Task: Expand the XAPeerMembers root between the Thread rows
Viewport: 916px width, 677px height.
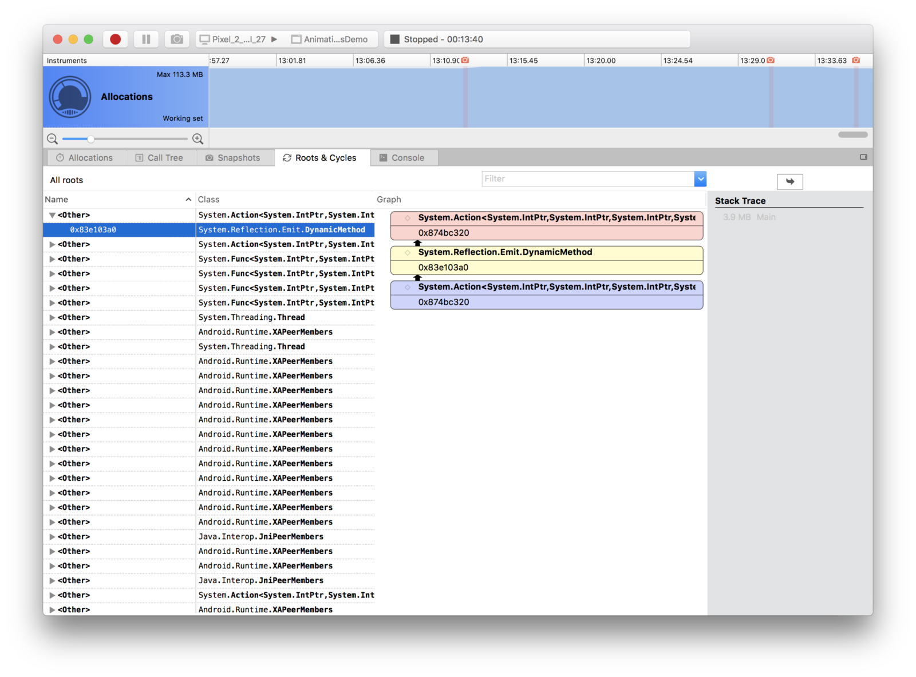Action: 52,332
